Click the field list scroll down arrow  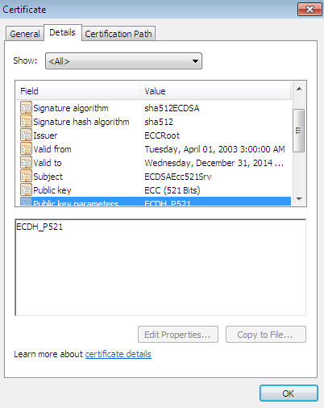pos(299,198)
